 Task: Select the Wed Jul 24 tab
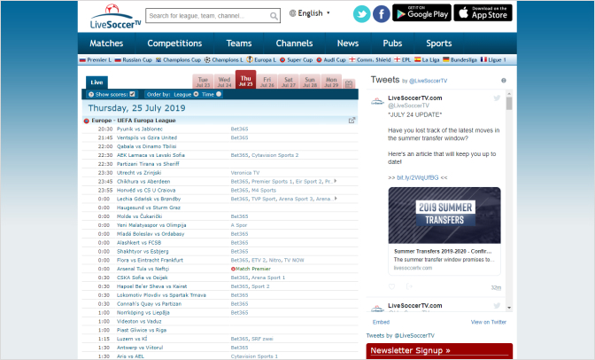[224, 82]
